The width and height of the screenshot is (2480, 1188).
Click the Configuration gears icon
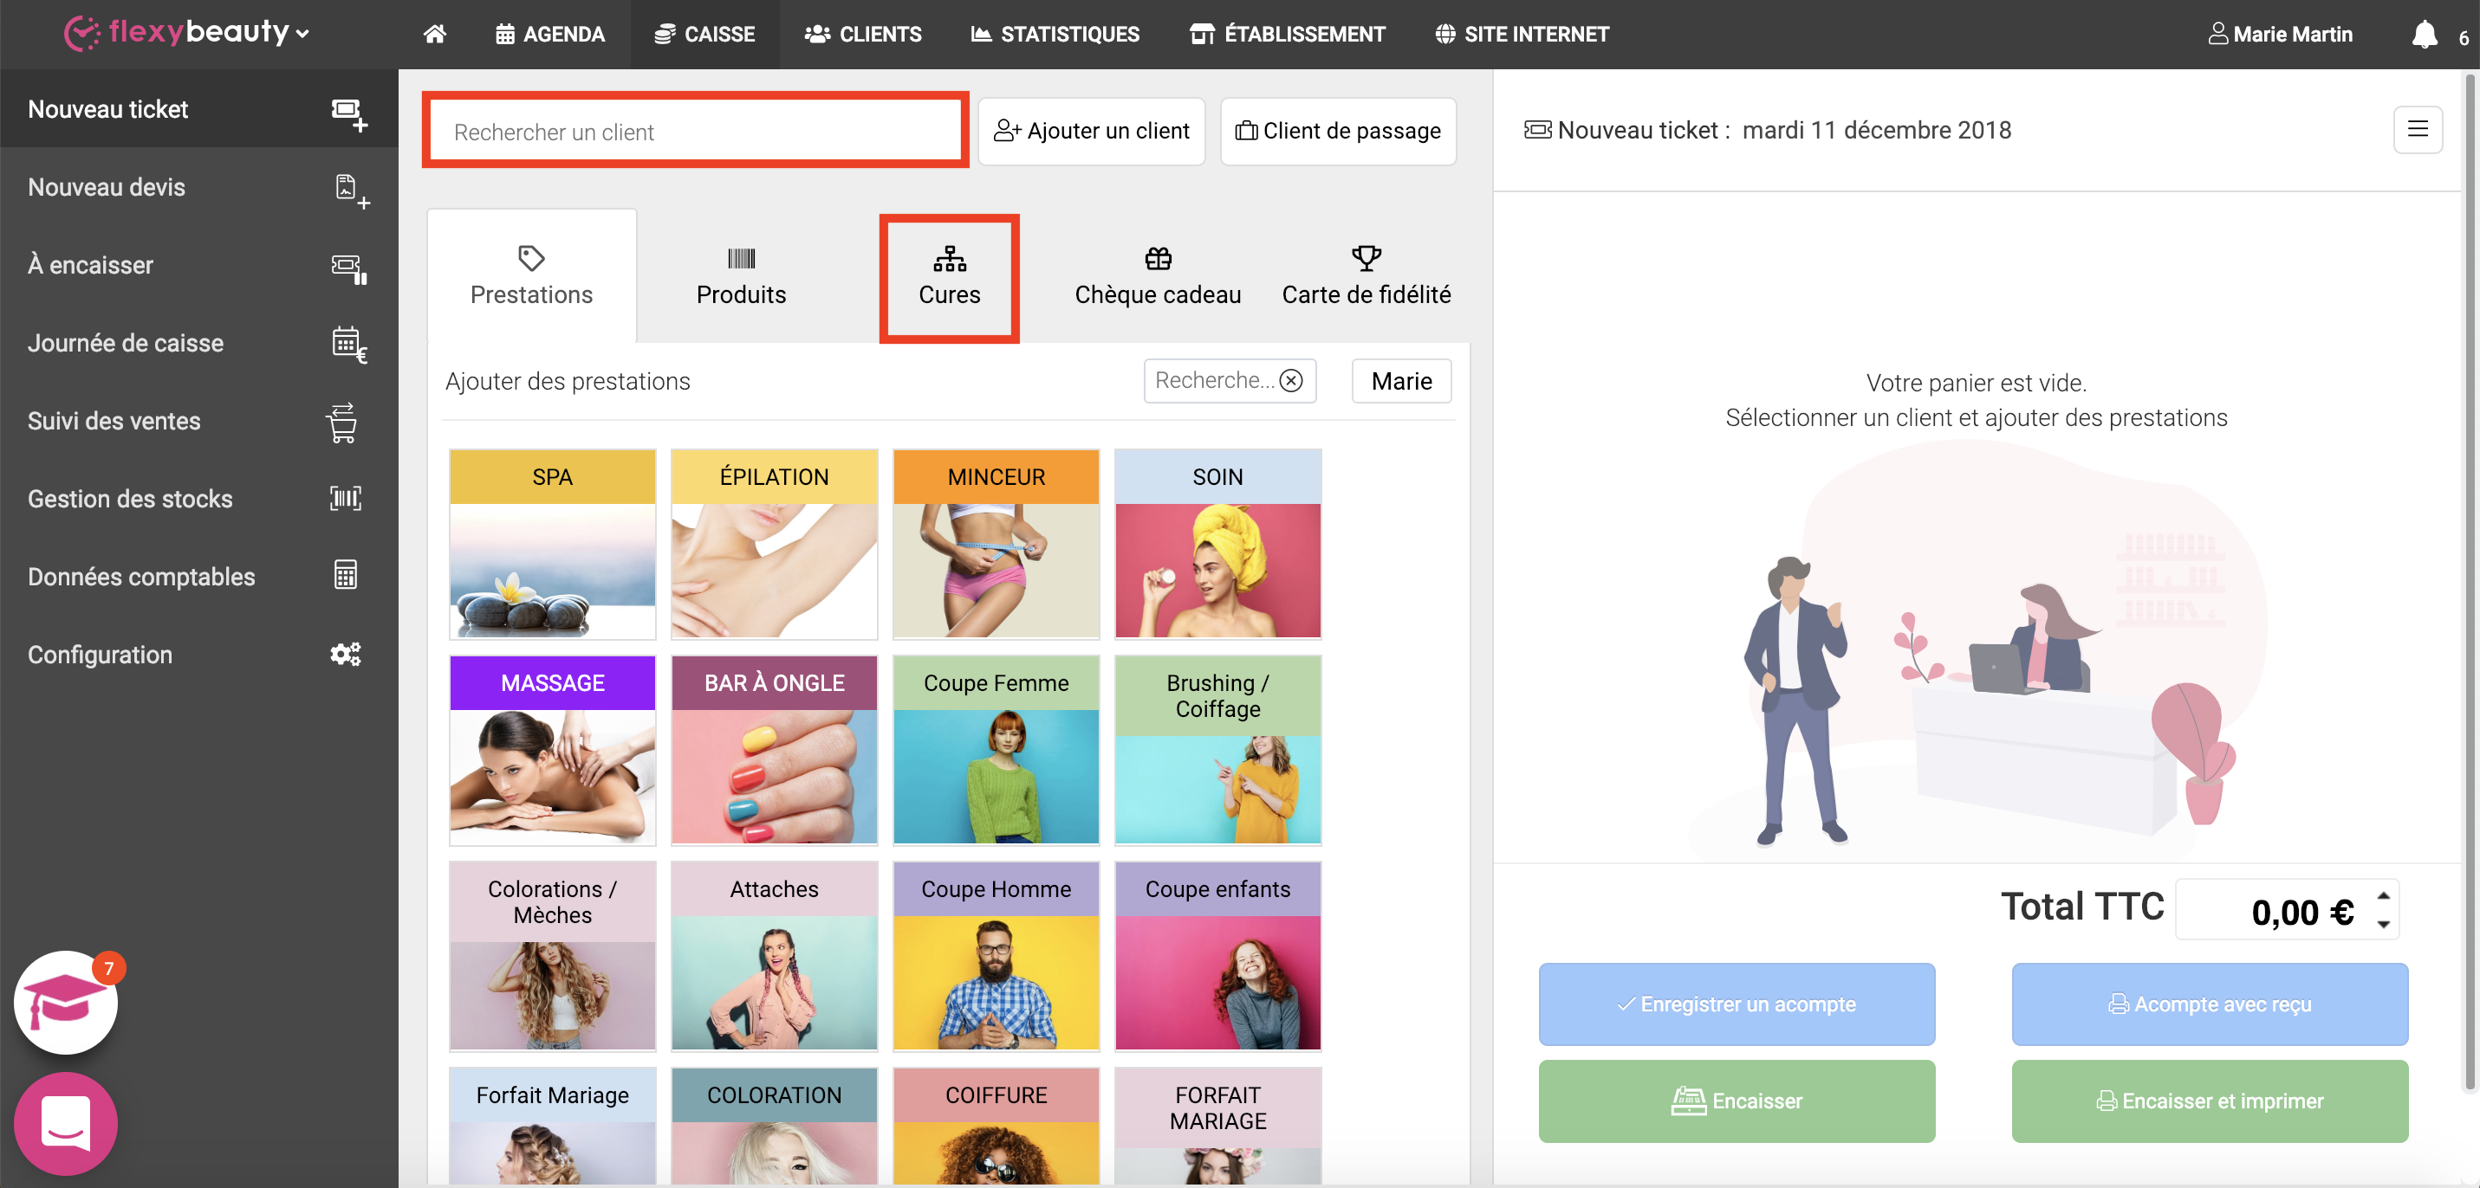click(x=346, y=654)
